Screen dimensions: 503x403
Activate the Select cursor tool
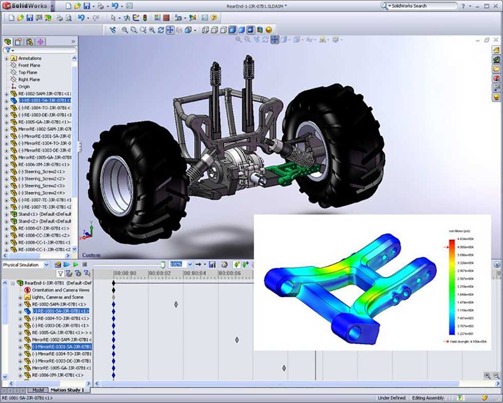click(113, 17)
